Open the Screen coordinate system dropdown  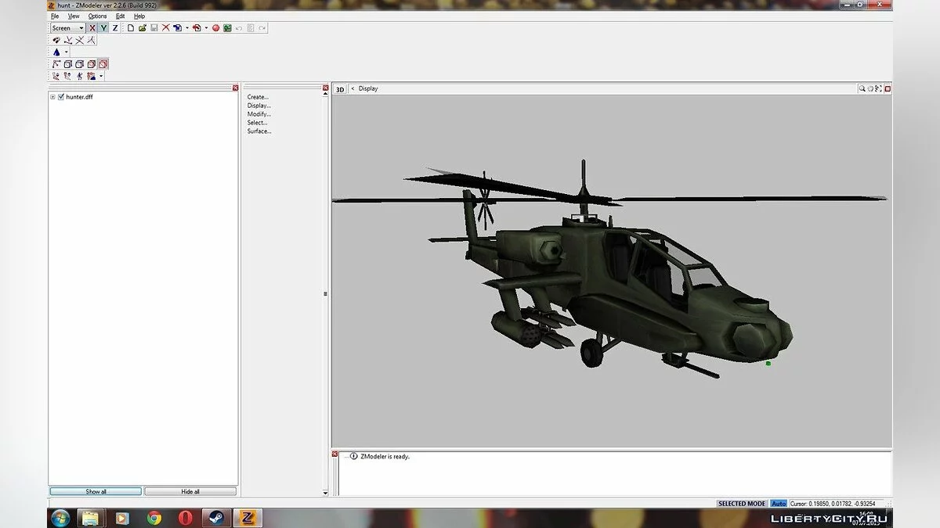pyautogui.click(x=81, y=28)
